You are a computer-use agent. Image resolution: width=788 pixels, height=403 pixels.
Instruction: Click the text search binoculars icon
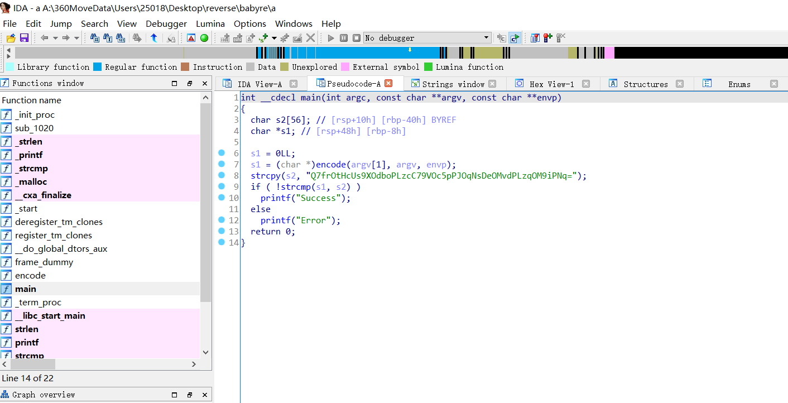coord(108,38)
